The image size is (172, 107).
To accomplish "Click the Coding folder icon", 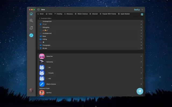I will click(x=41, y=39).
